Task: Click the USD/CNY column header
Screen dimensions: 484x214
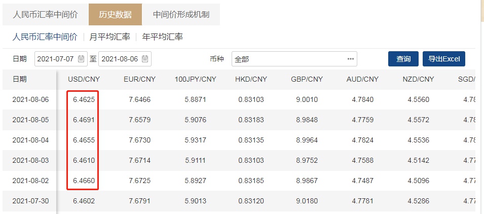Action: [84, 79]
